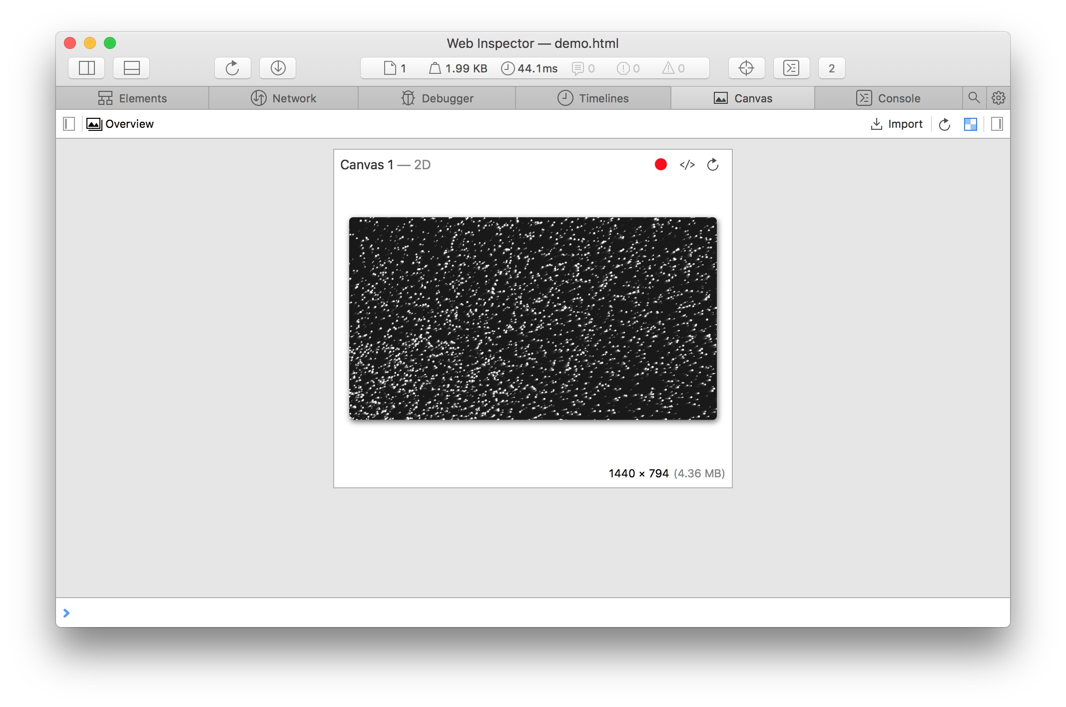Click the tab count button showing 2
1066x707 pixels.
tap(832, 68)
